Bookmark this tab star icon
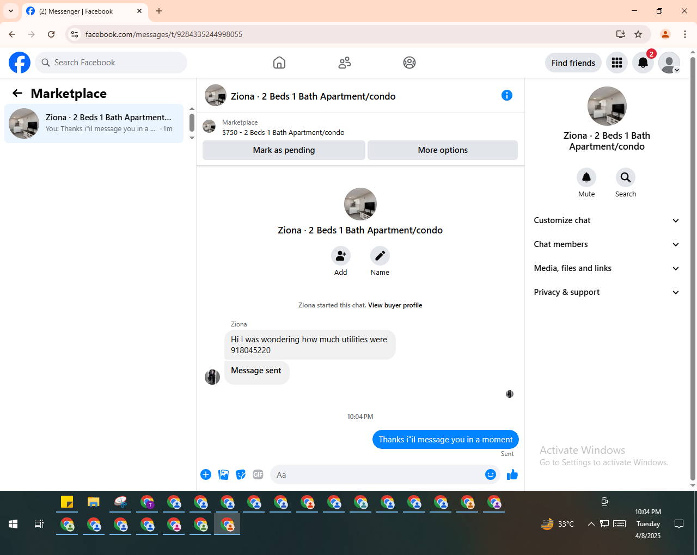Viewport: 697px width, 555px height. 638,34
